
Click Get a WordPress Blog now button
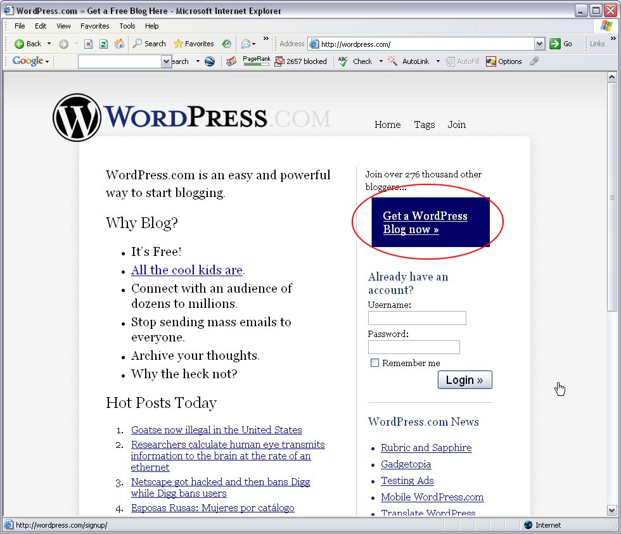(x=430, y=222)
